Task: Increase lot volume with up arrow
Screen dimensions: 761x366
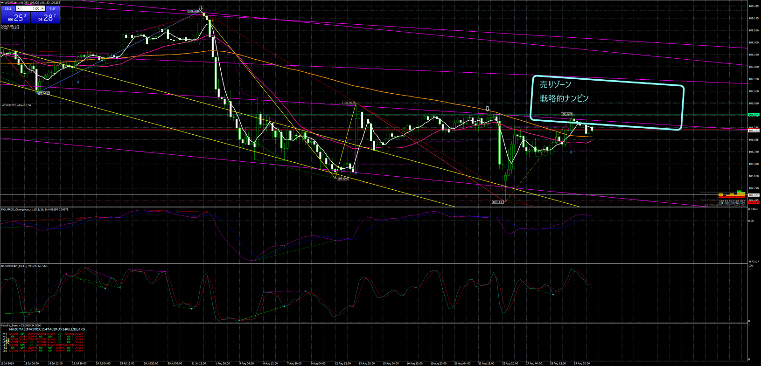Action: click(42, 8)
